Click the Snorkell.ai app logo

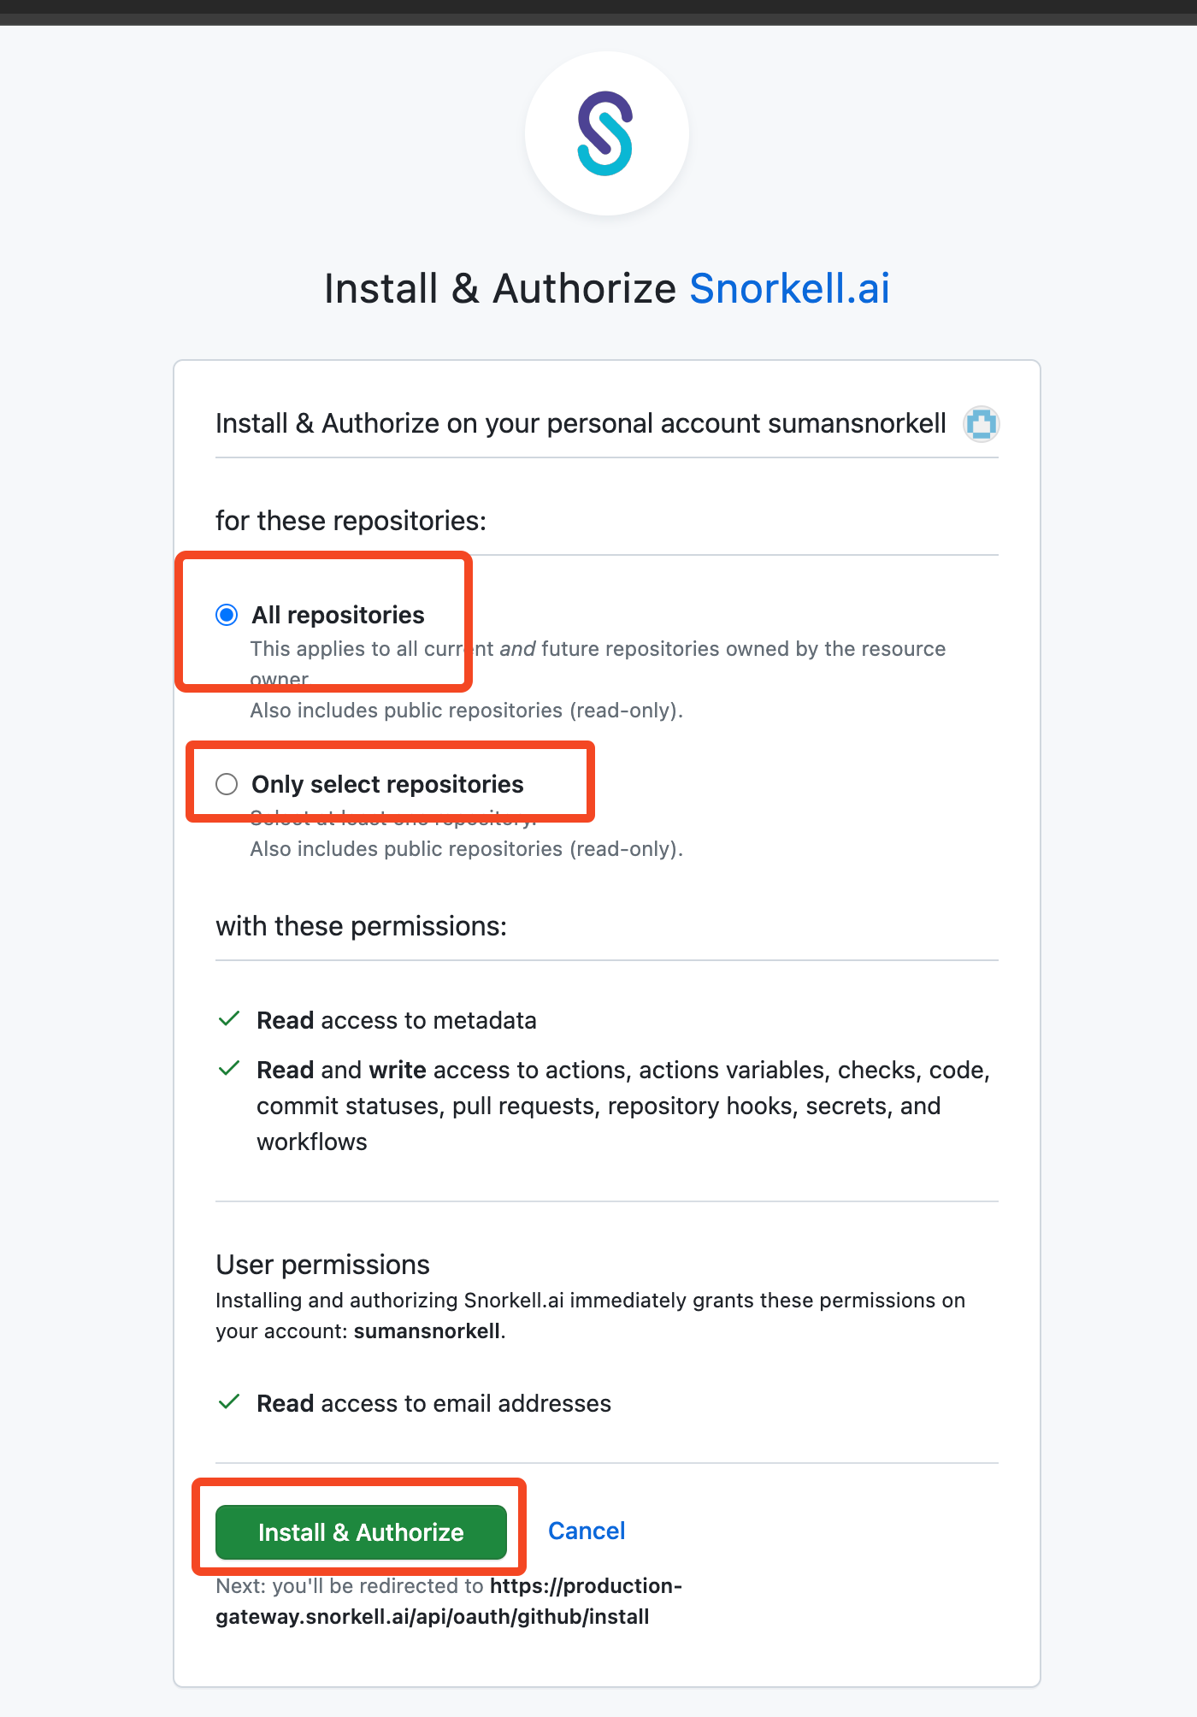(606, 134)
